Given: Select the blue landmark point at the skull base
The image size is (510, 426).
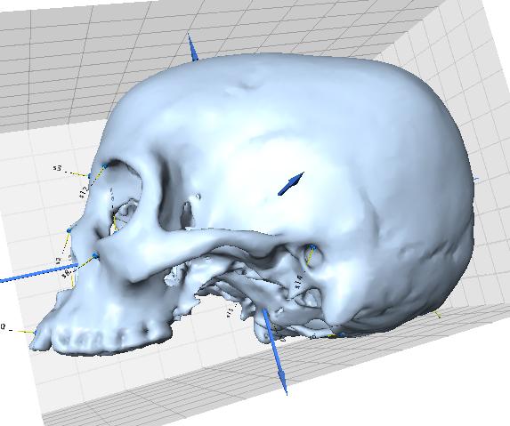Looking at the screenshot, I should (x=341, y=334).
